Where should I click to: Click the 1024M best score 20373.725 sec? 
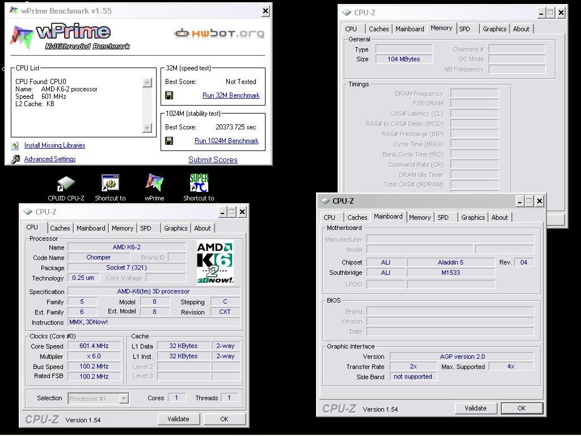[236, 127]
